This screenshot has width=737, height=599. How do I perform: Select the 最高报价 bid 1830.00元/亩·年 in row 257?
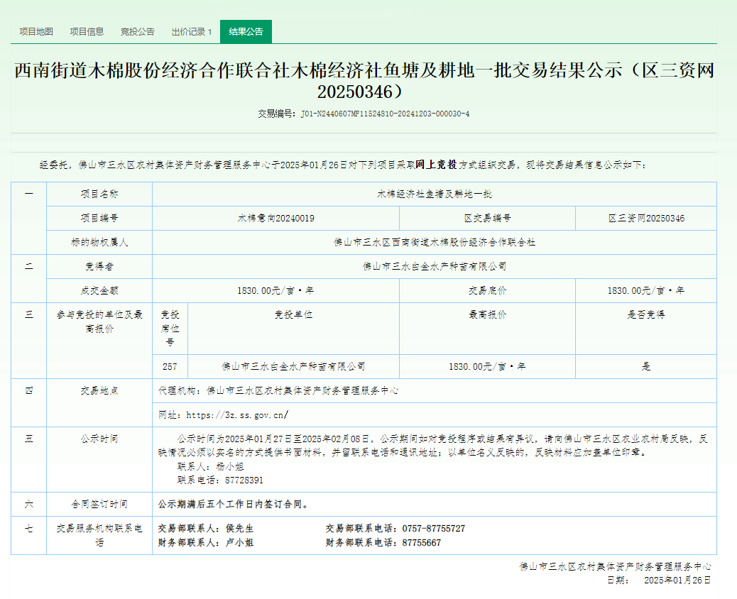(x=487, y=366)
